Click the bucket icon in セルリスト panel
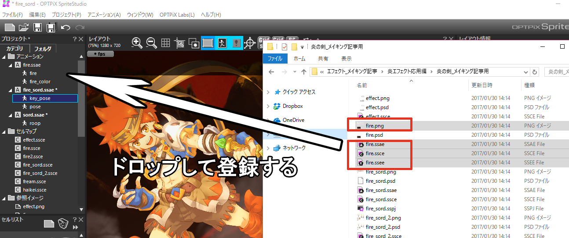The width and height of the screenshot is (569, 238). pos(63,224)
